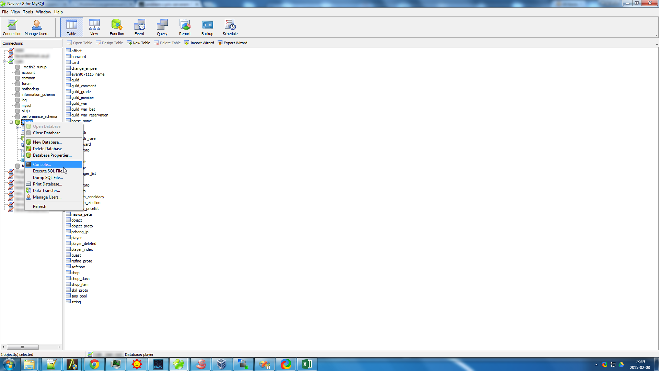The height and width of the screenshot is (371, 659).
Task: Select the refine_proto table
Action: pyautogui.click(x=82, y=261)
